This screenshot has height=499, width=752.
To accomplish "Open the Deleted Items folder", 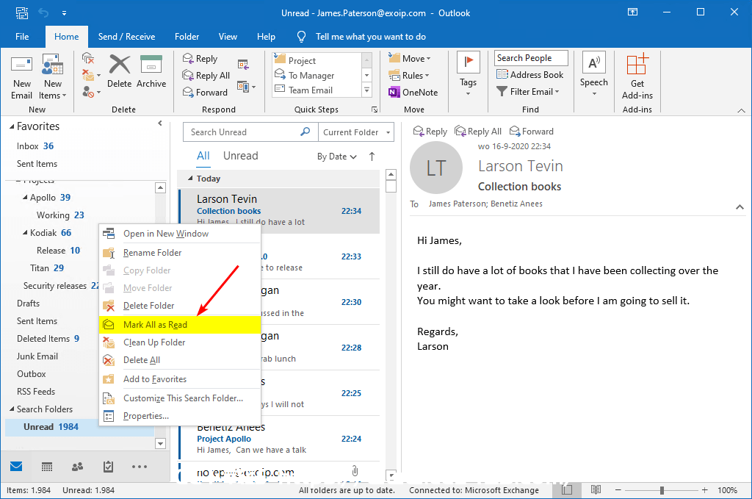I will point(48,338).
